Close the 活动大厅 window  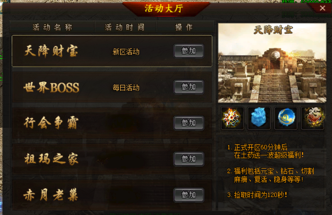point(322,8)
